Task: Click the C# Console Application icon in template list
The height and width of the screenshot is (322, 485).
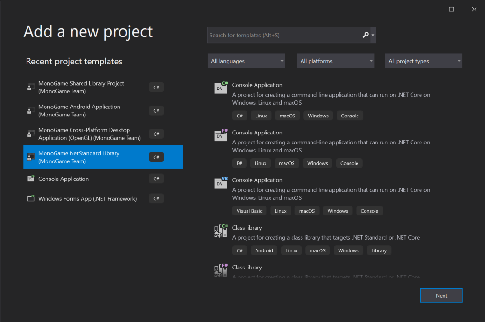Action: point(221,88)
